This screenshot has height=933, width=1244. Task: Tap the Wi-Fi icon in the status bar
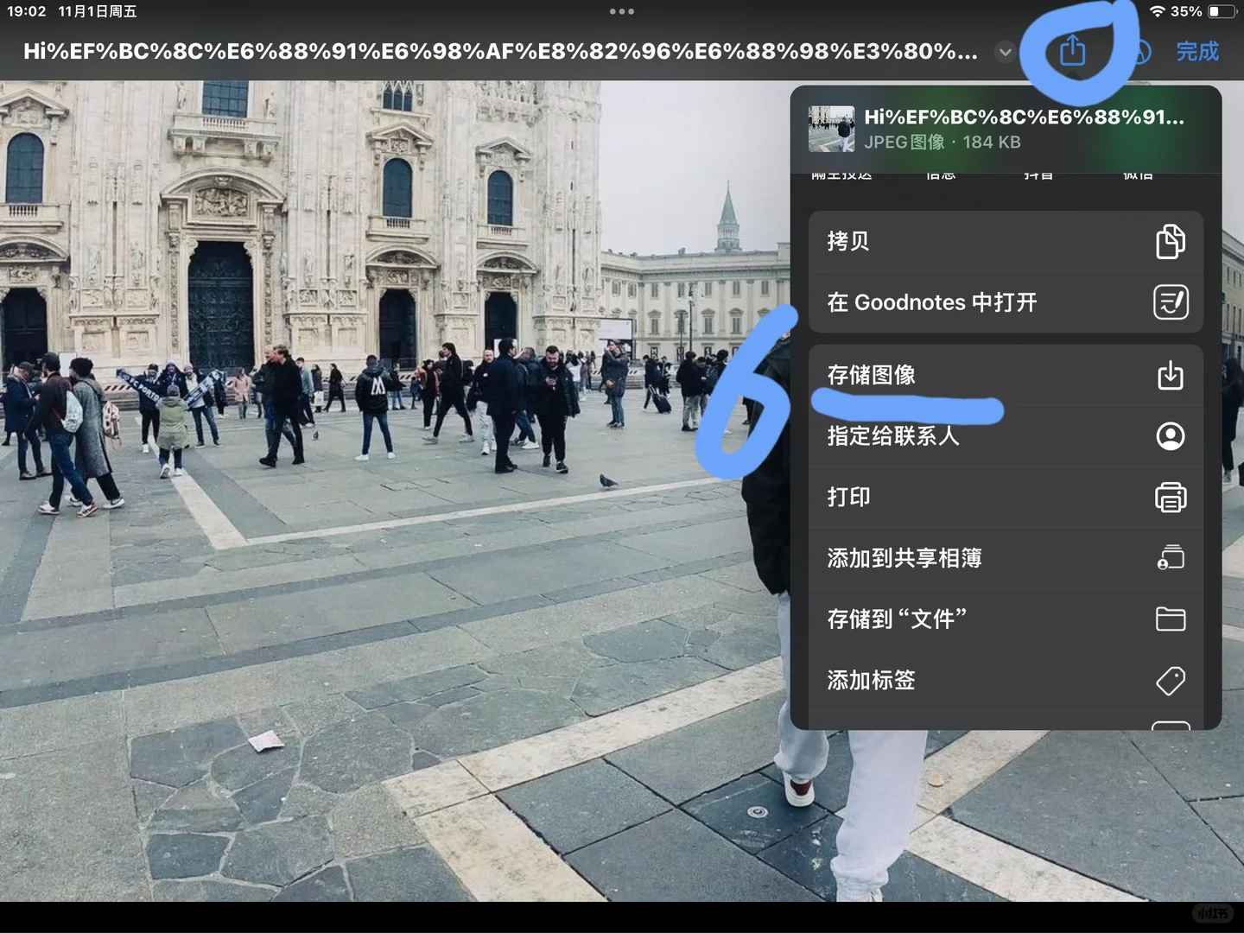coord(1156,11)
